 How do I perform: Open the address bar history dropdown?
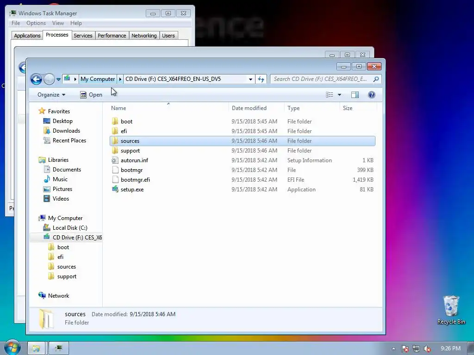(250, 79)
